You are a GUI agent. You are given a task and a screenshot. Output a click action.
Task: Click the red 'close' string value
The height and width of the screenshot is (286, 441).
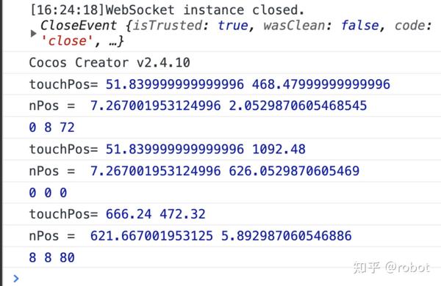click(67, 41)
